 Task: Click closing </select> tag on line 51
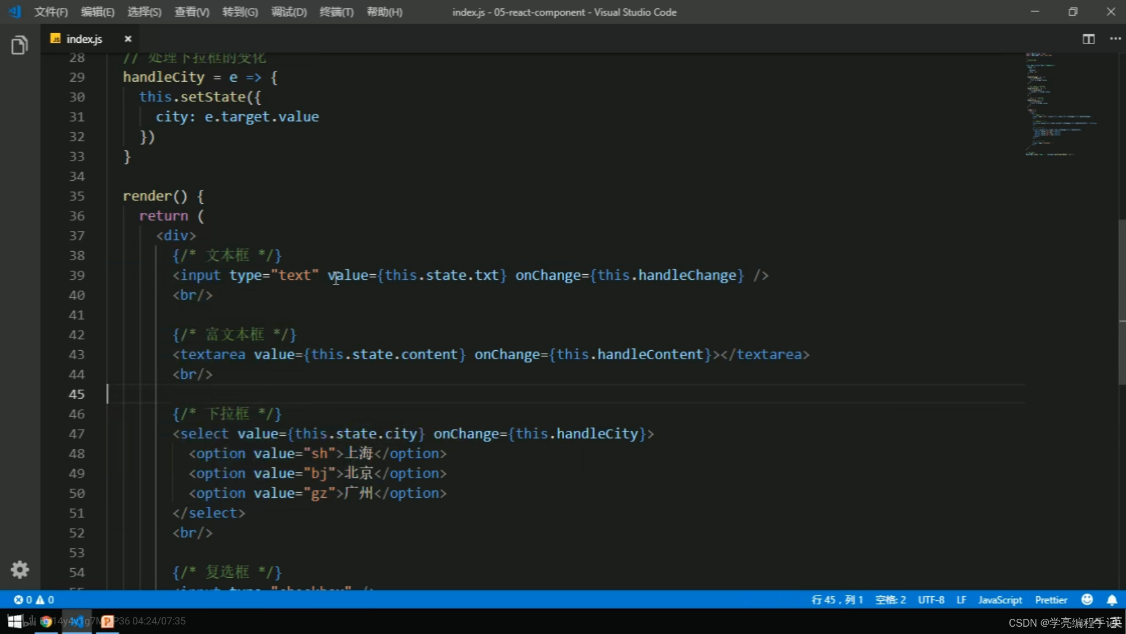coord(209,513)
